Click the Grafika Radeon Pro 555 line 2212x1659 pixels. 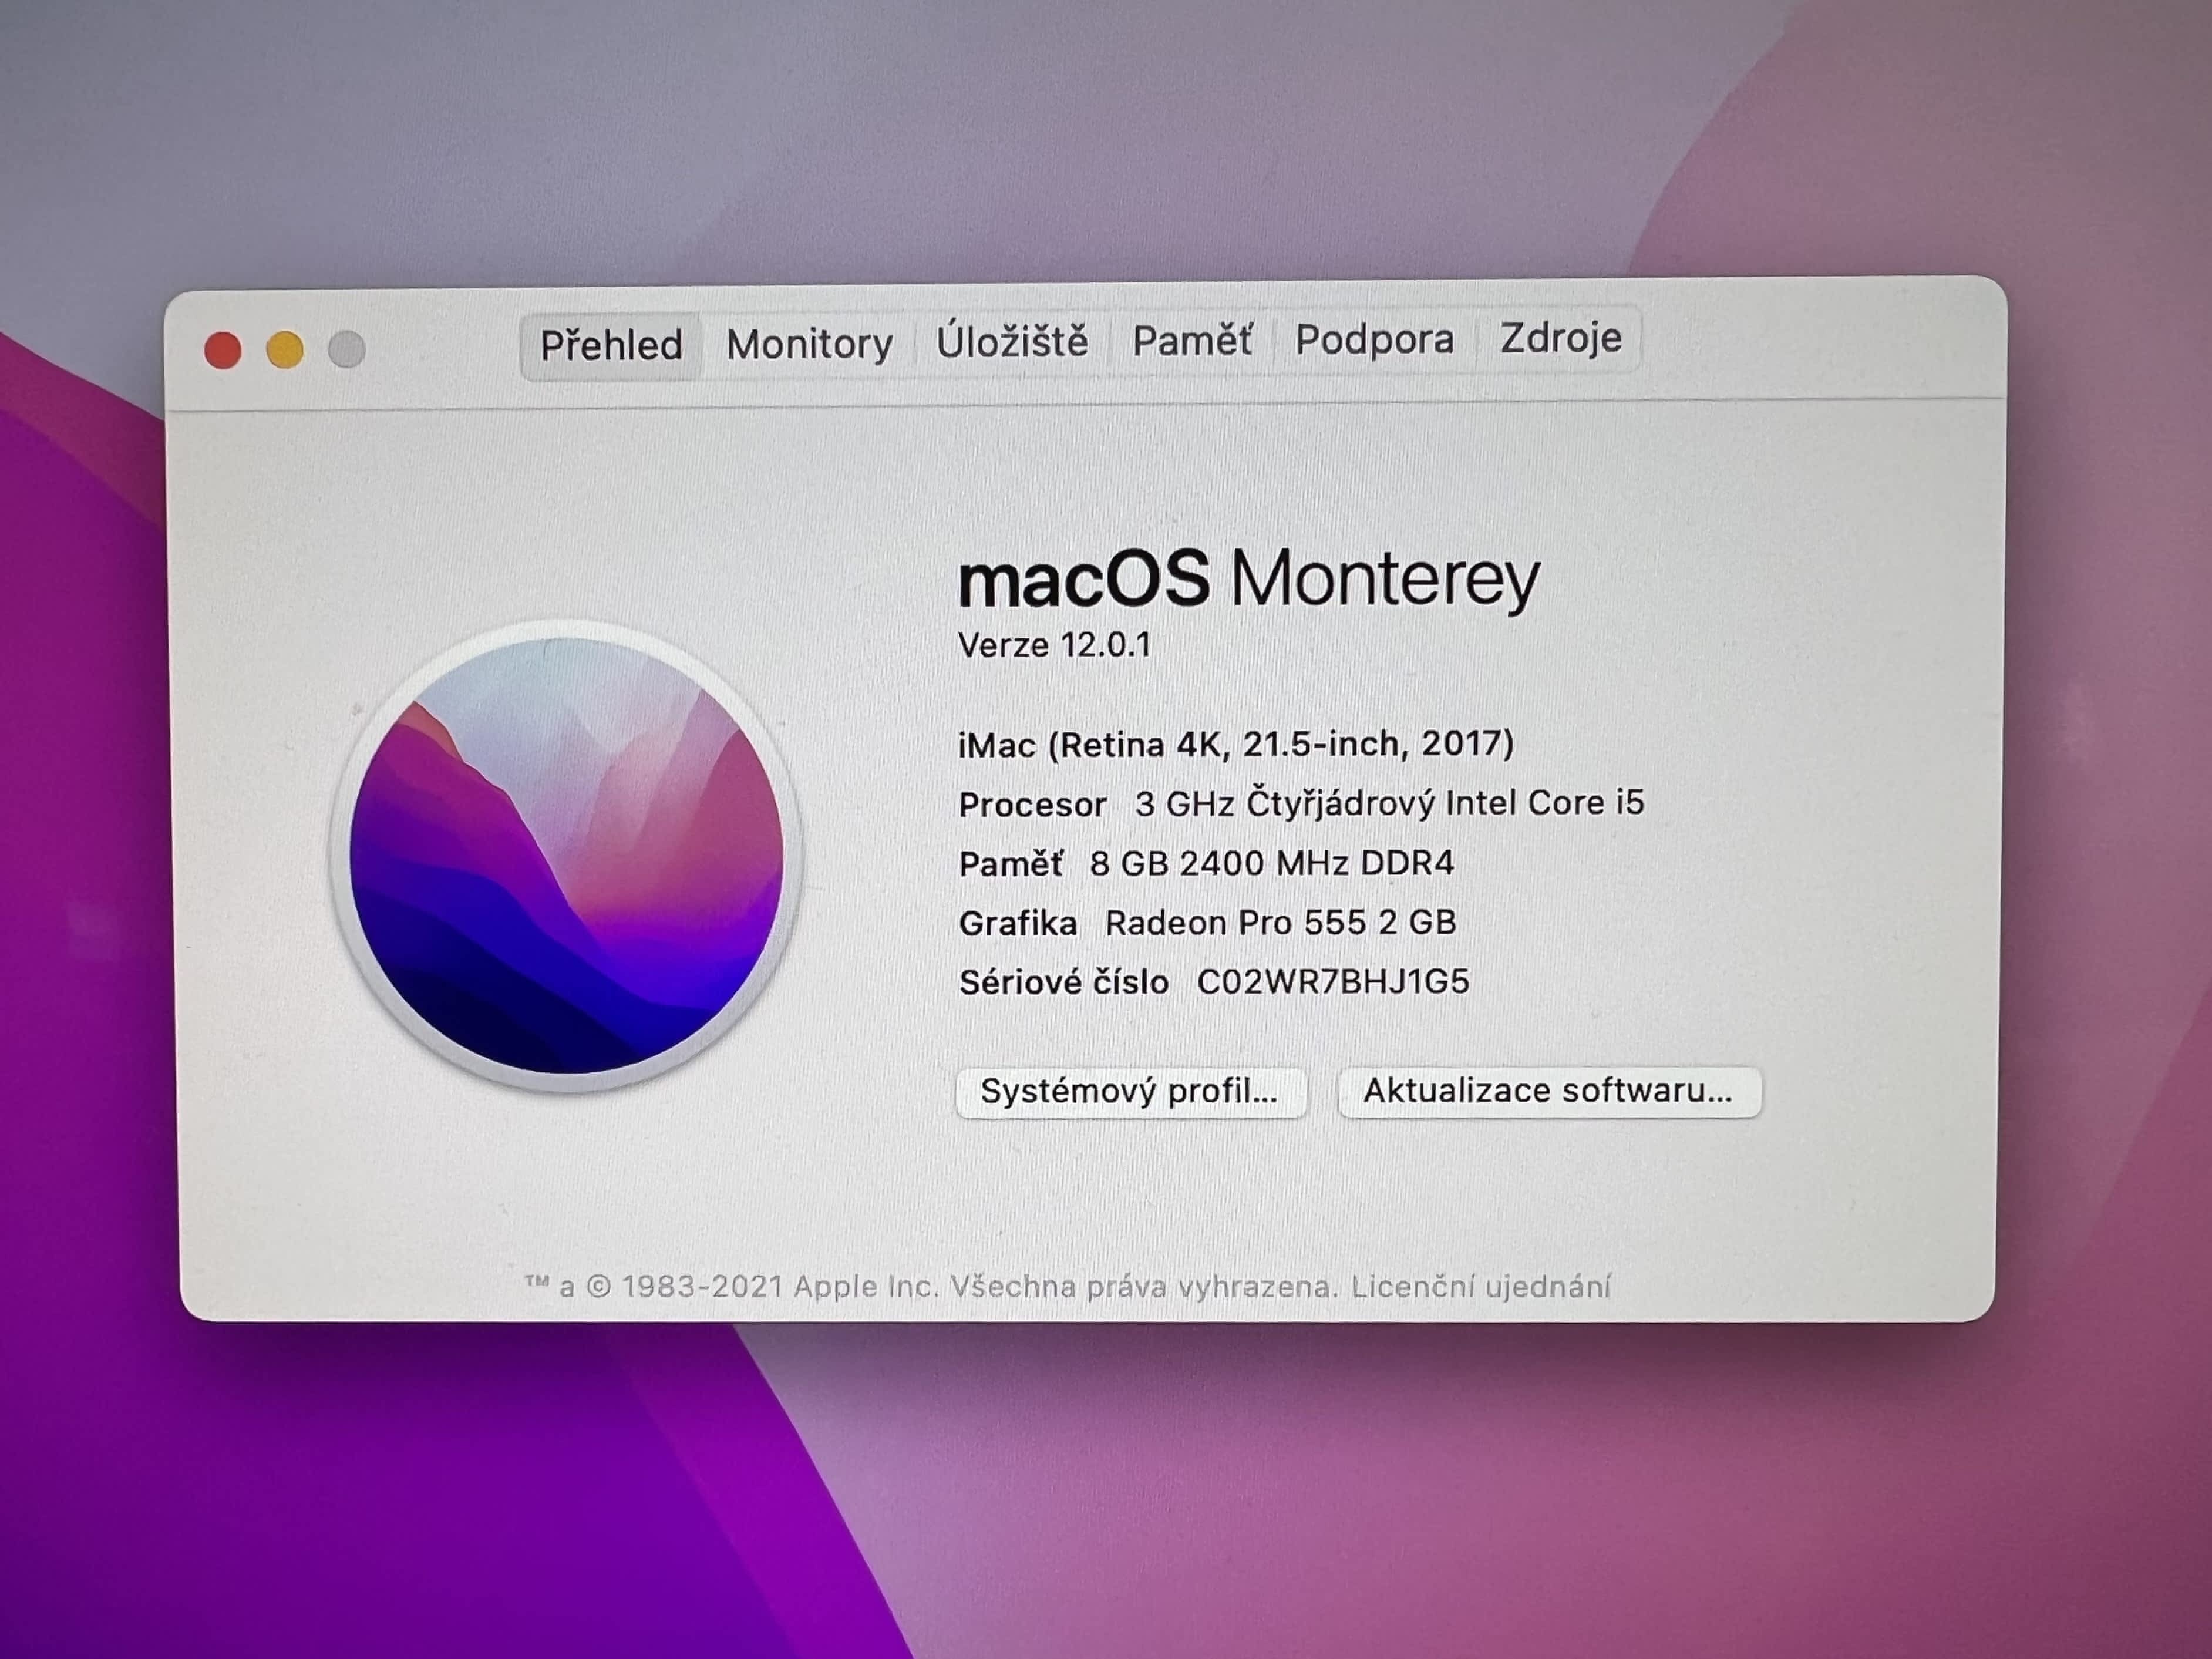1207,922
